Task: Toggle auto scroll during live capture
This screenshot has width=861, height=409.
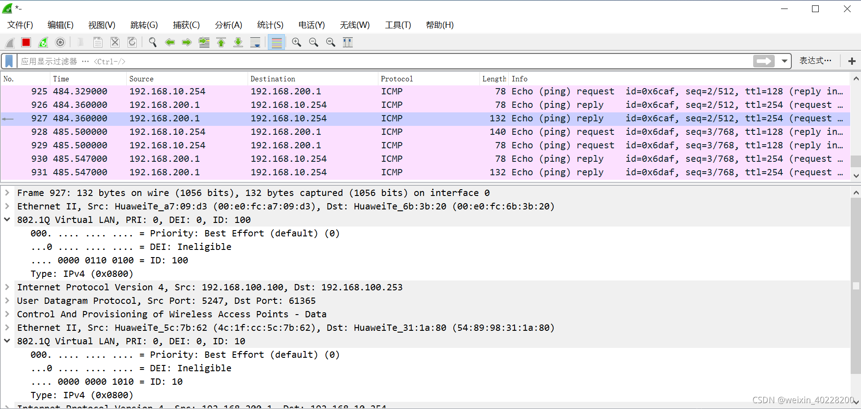Action: pyautogui.click(x=255, y=42)
